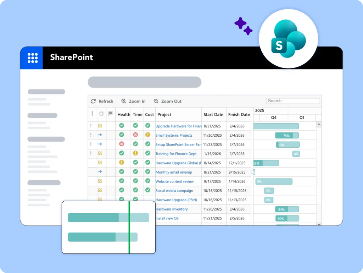Sort by the Finish Date column header
Image resolution: width=363 pixels, height=273 pixels.
tap(239, 115)
